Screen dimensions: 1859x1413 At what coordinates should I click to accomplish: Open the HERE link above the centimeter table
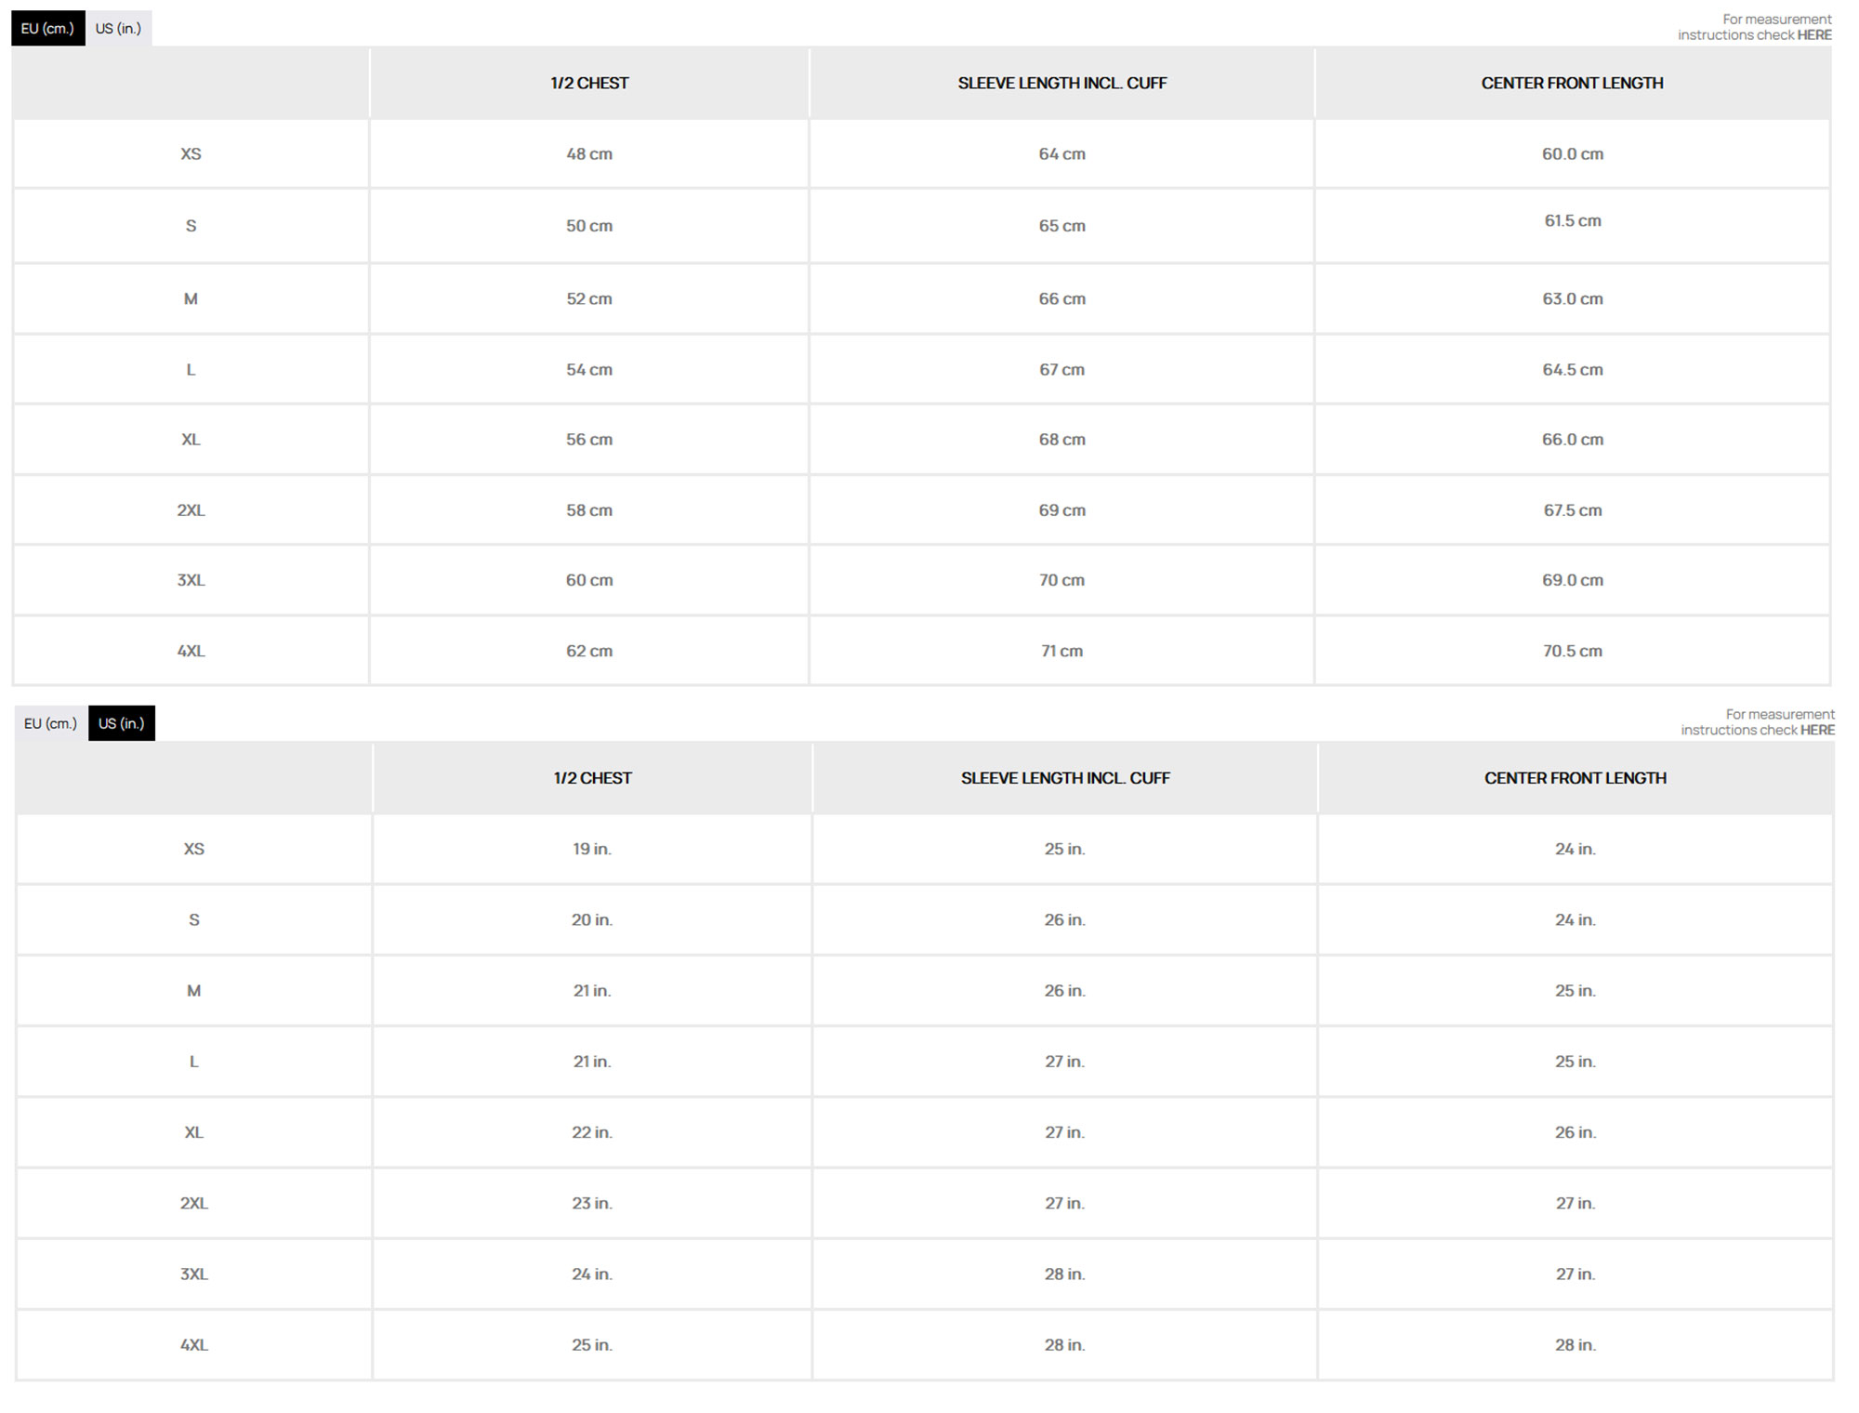click(1813, 35)
